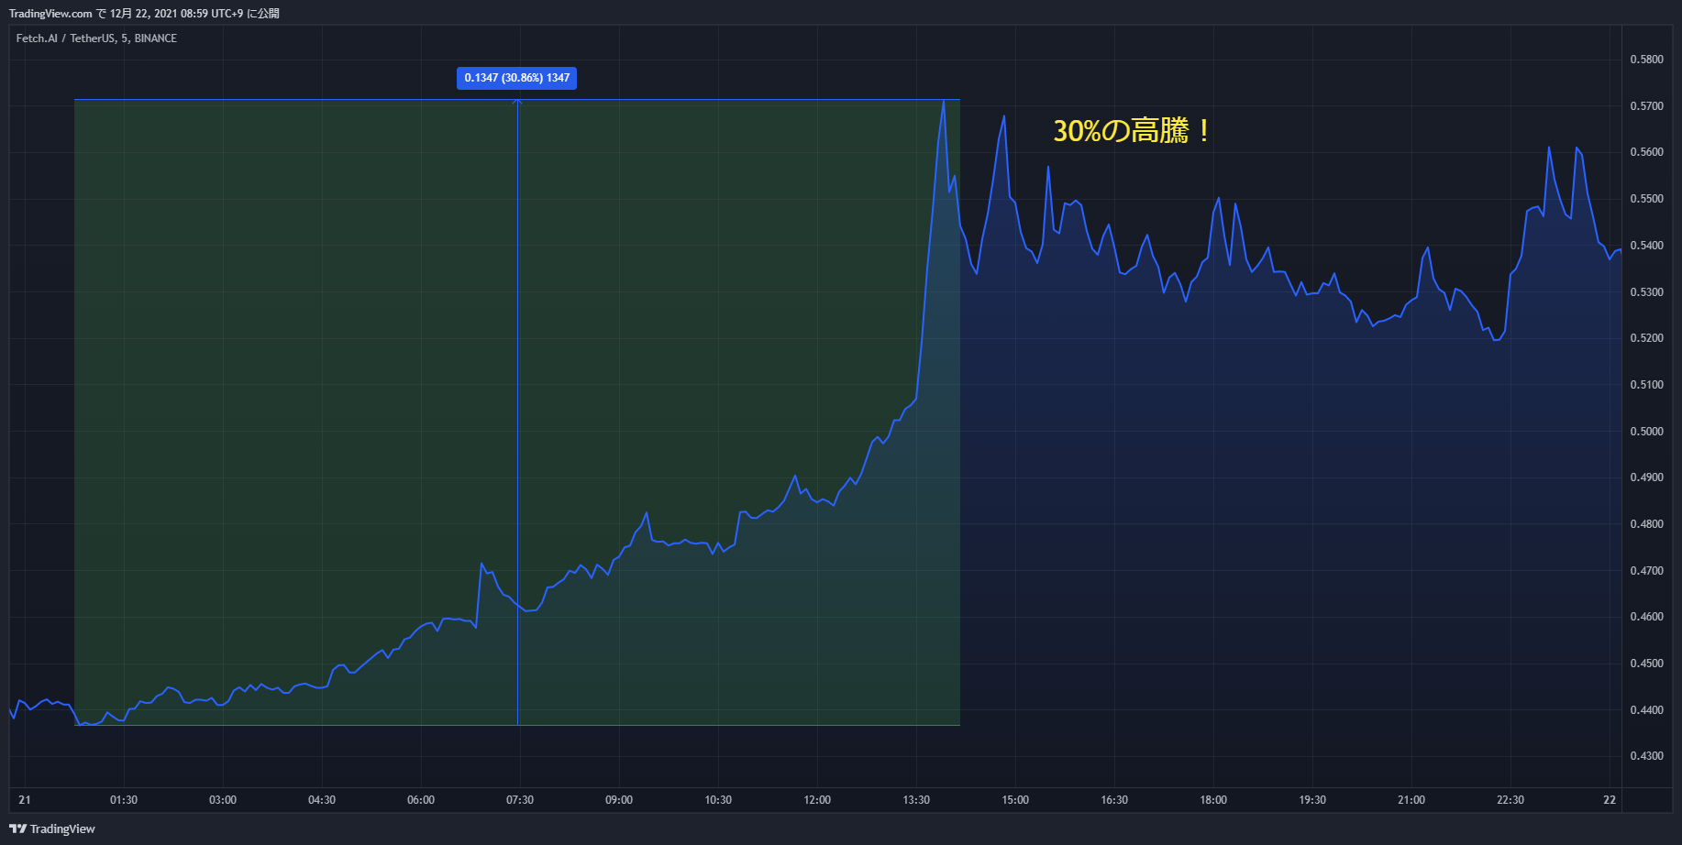Click the 10:30 time axis label

point(718,800)
